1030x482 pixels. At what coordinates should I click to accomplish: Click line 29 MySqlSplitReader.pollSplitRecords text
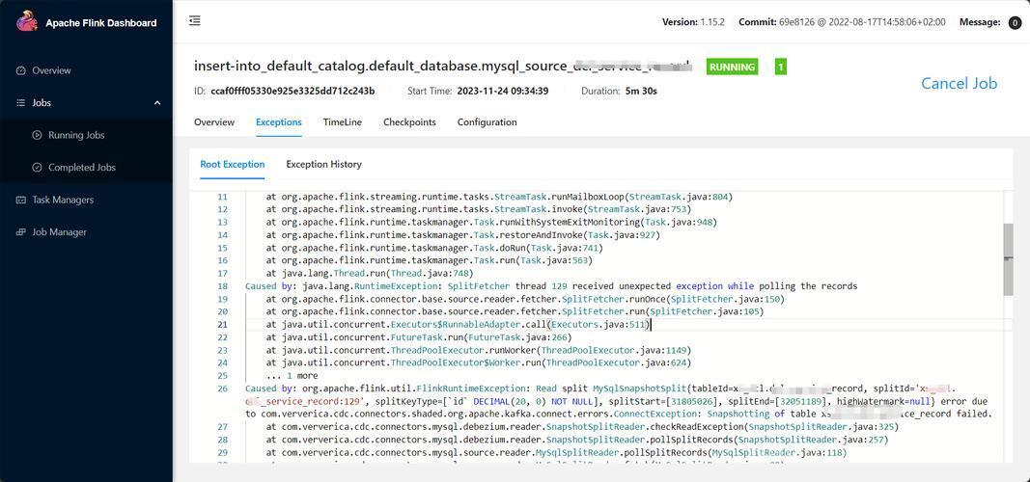[x=556, y=452]
